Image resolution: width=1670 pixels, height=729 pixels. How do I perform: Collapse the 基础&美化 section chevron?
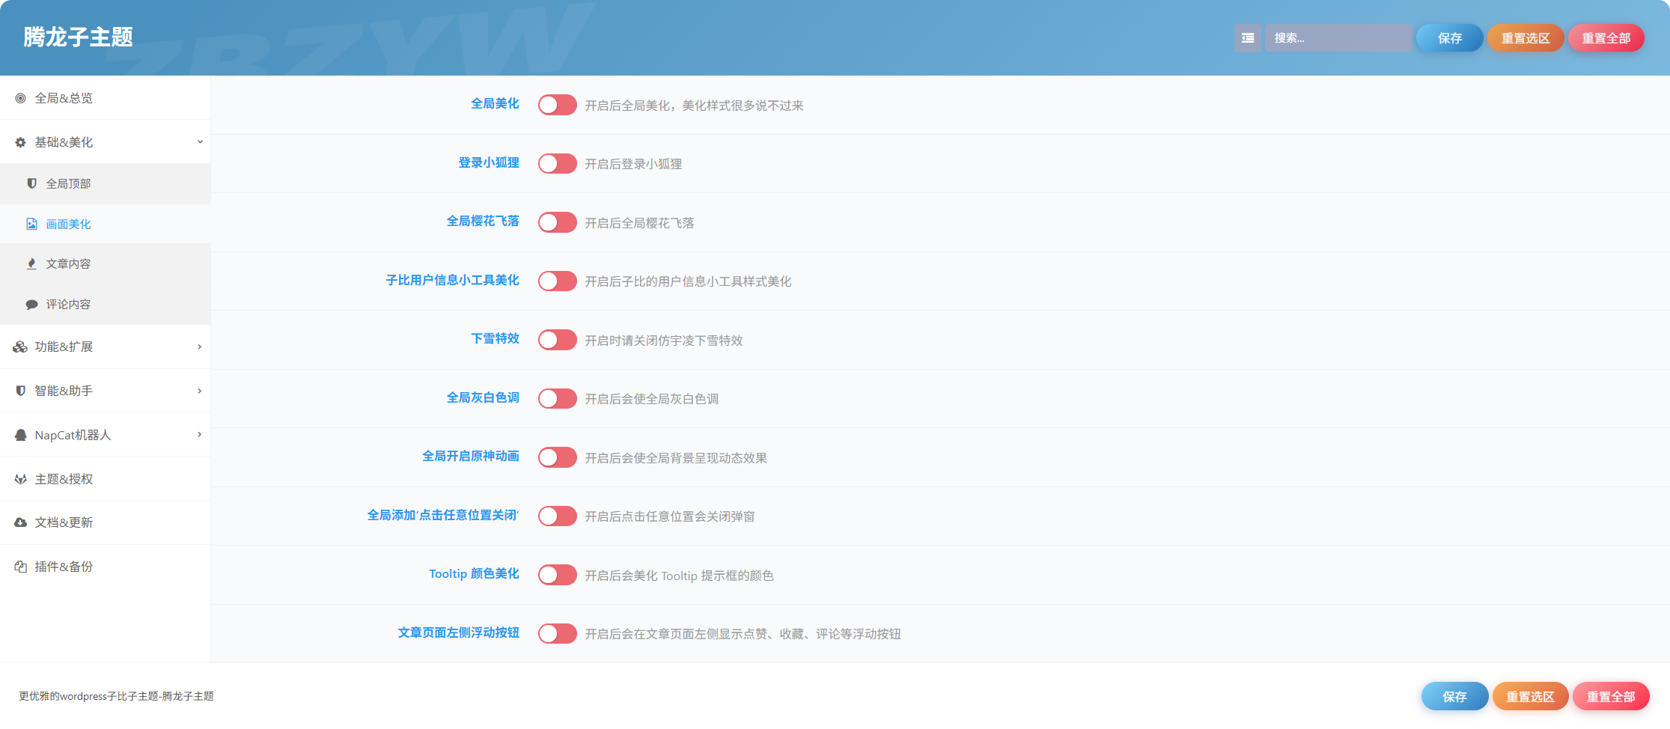[200, 141]
